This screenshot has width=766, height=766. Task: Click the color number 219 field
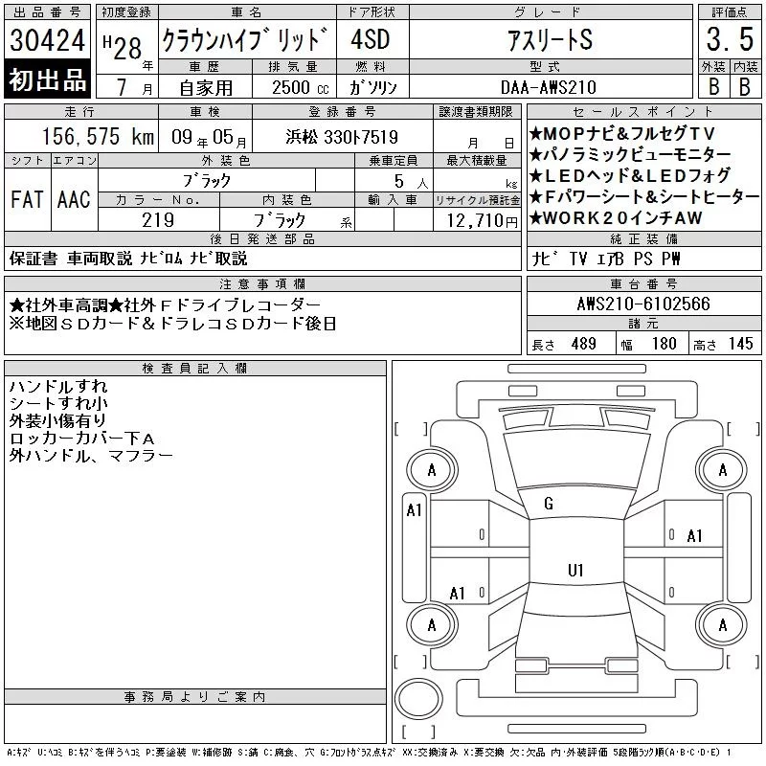[159, 220]
